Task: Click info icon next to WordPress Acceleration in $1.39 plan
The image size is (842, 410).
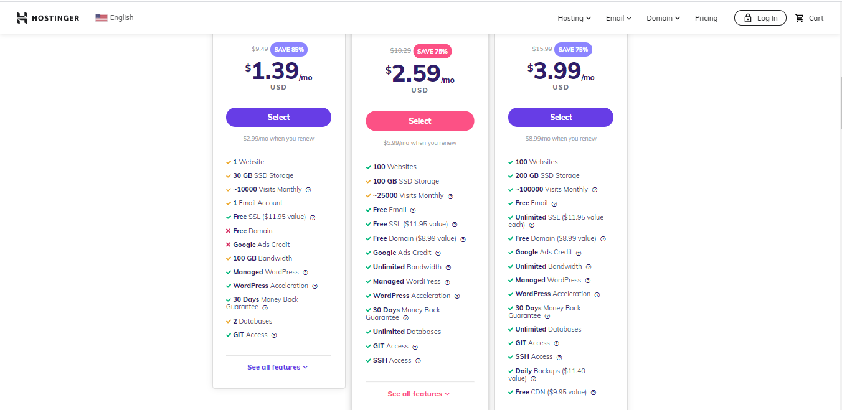Action: [315, 286]
